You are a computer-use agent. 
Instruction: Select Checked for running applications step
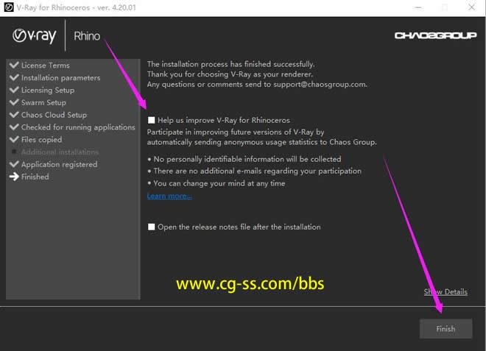tap(78, 127)
